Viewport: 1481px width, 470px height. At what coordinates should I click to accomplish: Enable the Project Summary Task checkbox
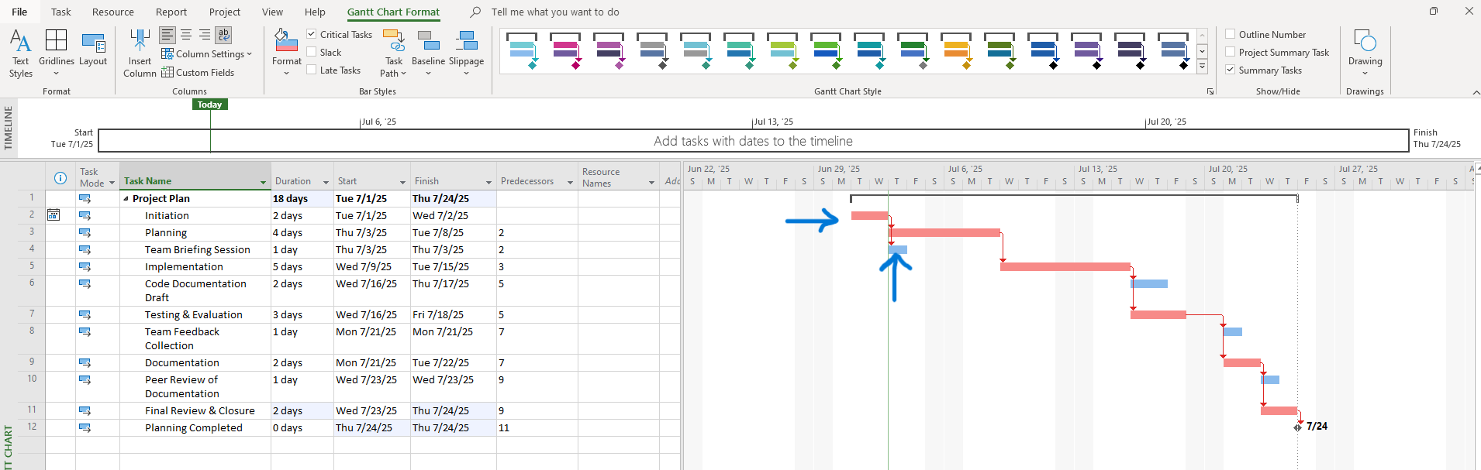click(1230, 52)
